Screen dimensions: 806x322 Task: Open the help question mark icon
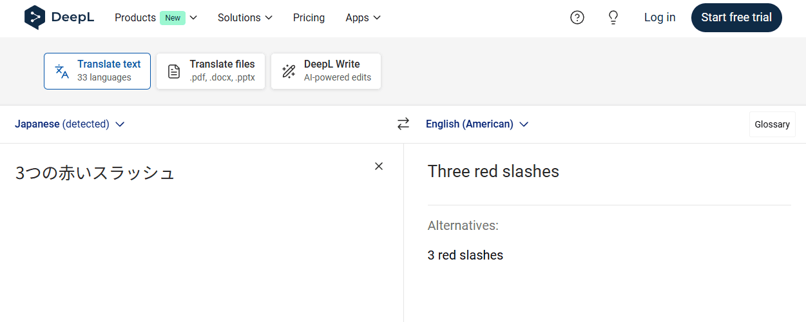577,17
